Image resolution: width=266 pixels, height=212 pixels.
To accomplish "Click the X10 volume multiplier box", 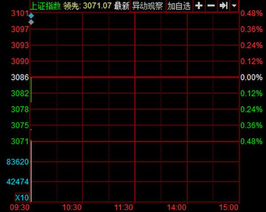I will point(21,197).
